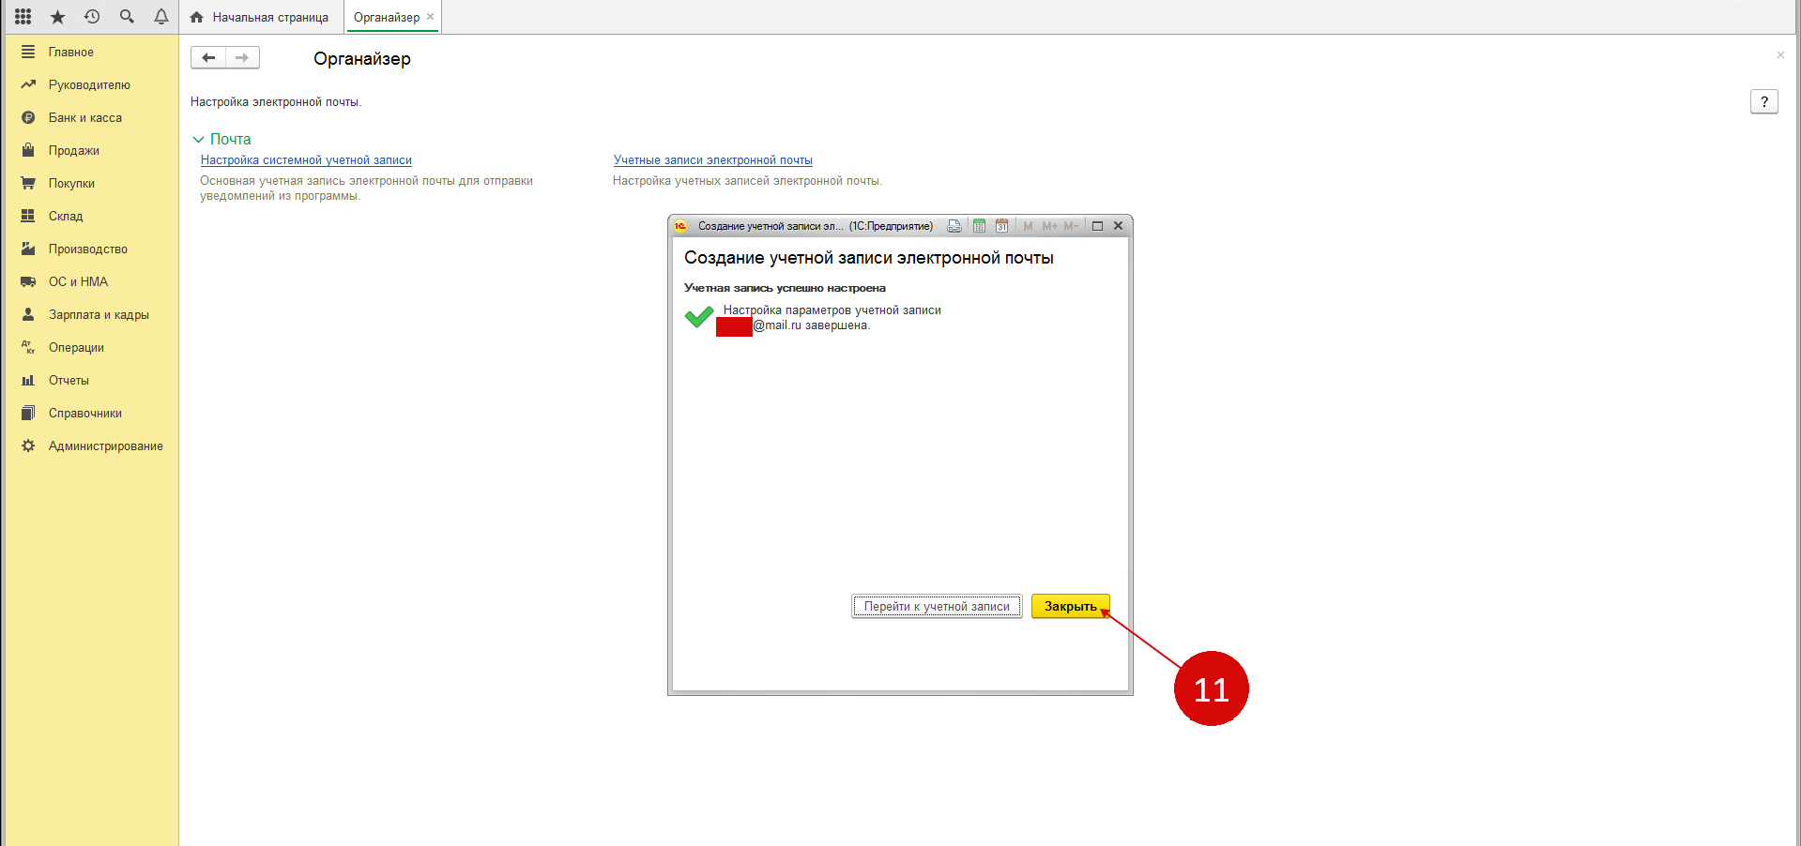Go forward with the right arrow button
Viewport: 1801px width, 846px height.
pyautogui.click(x=242, y=58)
